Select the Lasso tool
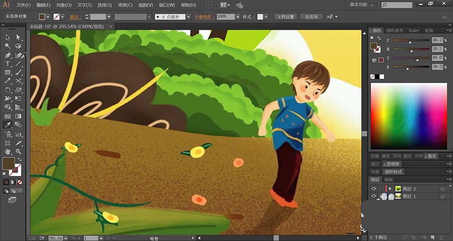Screen dimensions: 453x241 (x=19, y=46)
